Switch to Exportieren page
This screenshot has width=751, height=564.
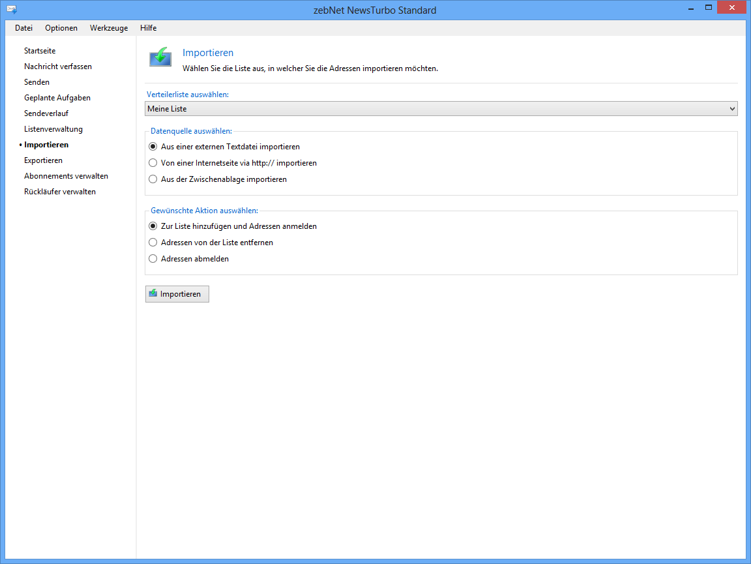(x=44, y=160)
